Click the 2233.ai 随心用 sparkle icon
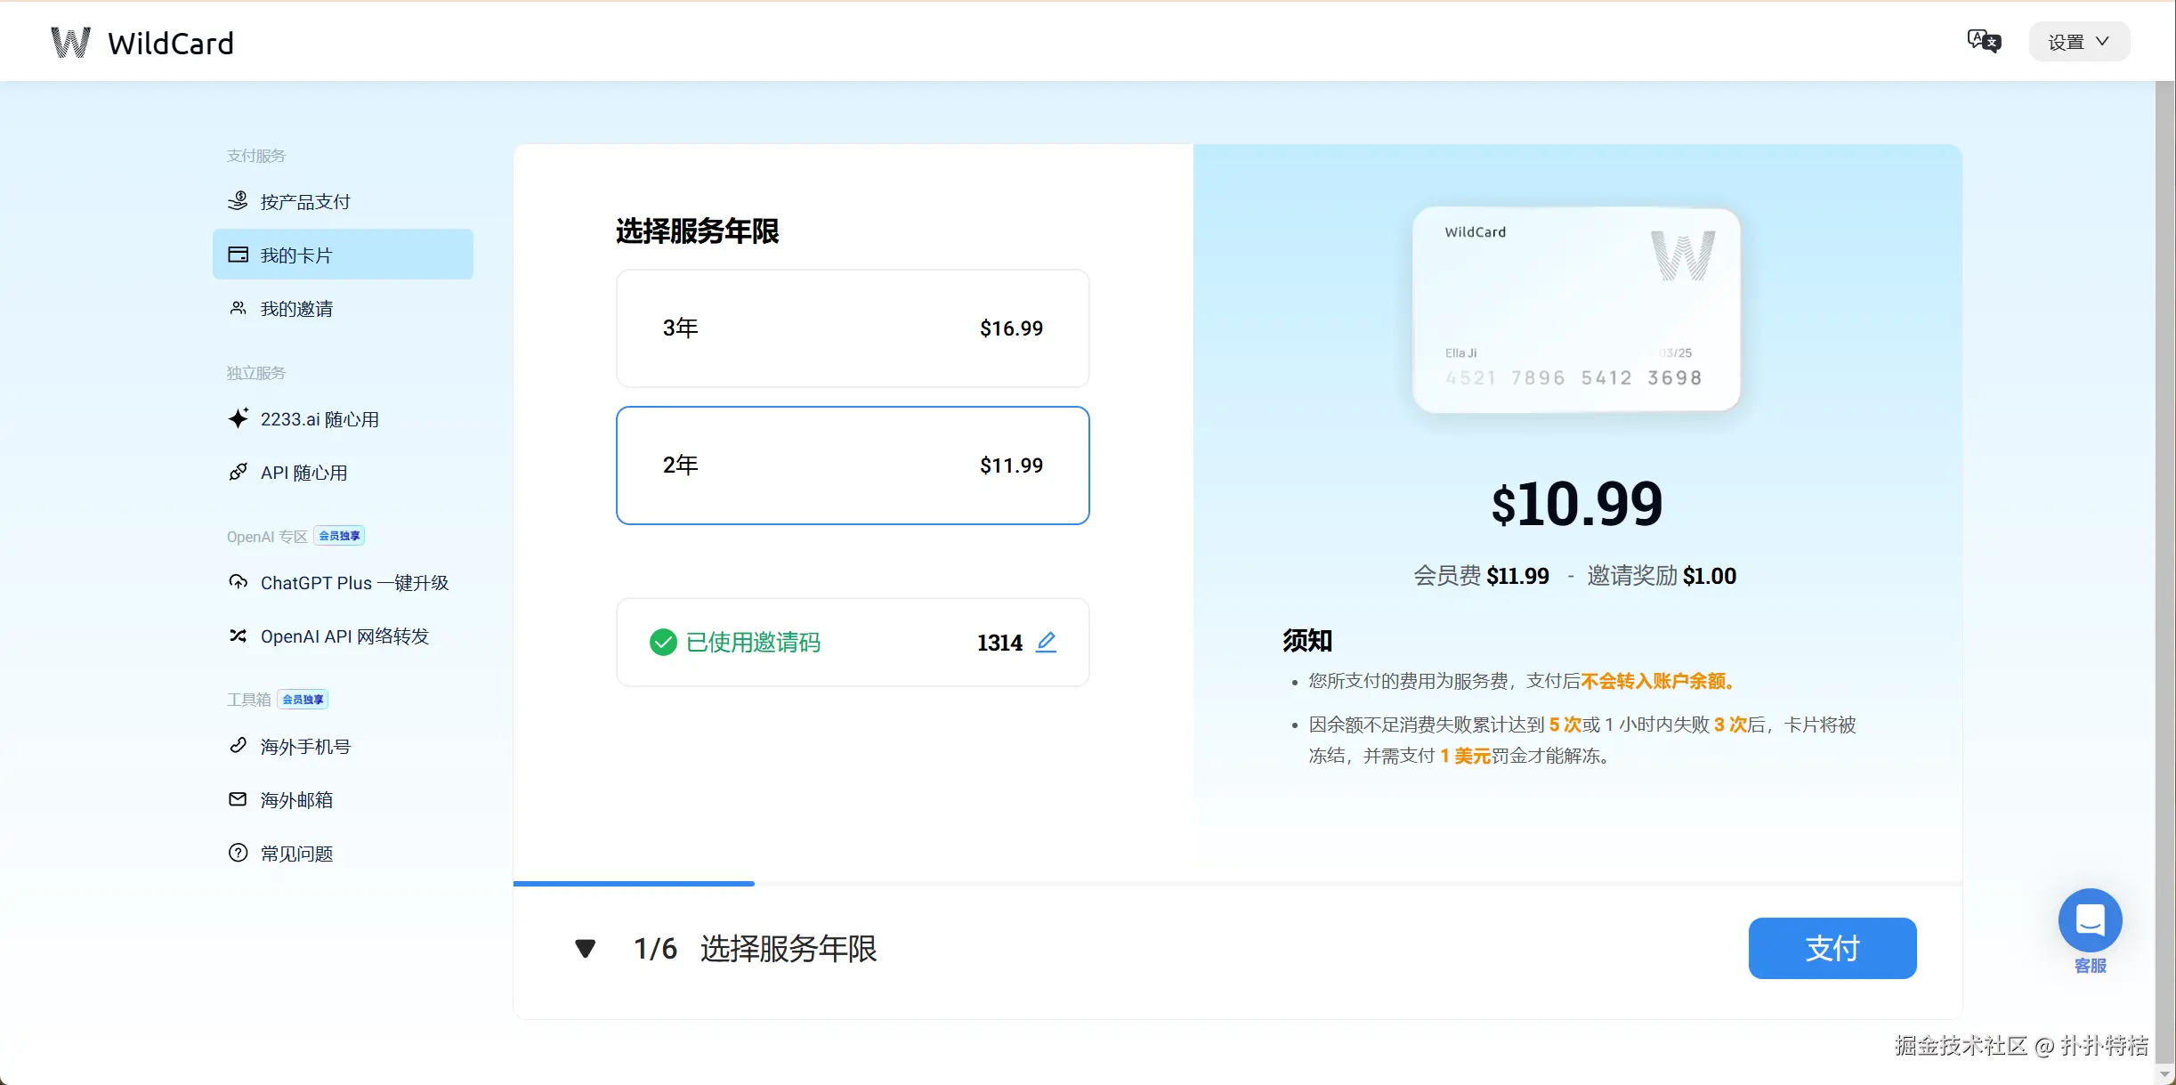Image resolution: width=2176 pixels, height=1085 pixels. 238,418
